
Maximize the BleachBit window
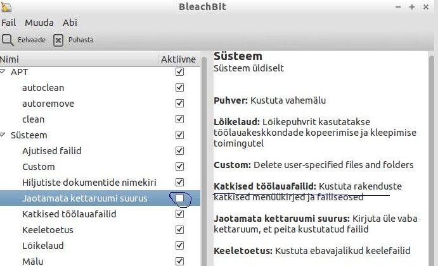tap(413, 7)
